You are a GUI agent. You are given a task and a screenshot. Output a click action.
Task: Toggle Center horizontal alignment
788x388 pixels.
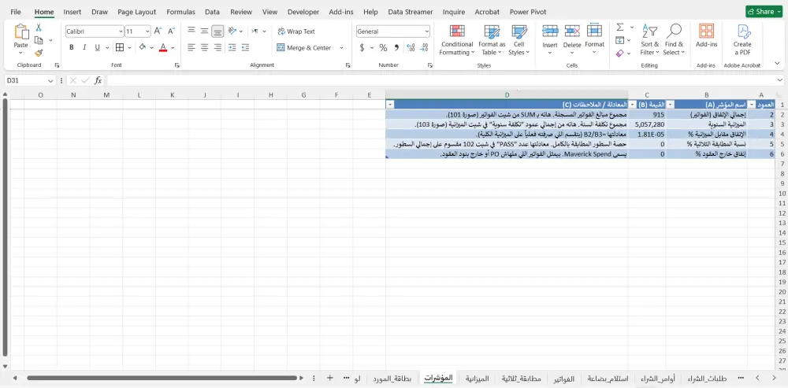click(205, 48)
